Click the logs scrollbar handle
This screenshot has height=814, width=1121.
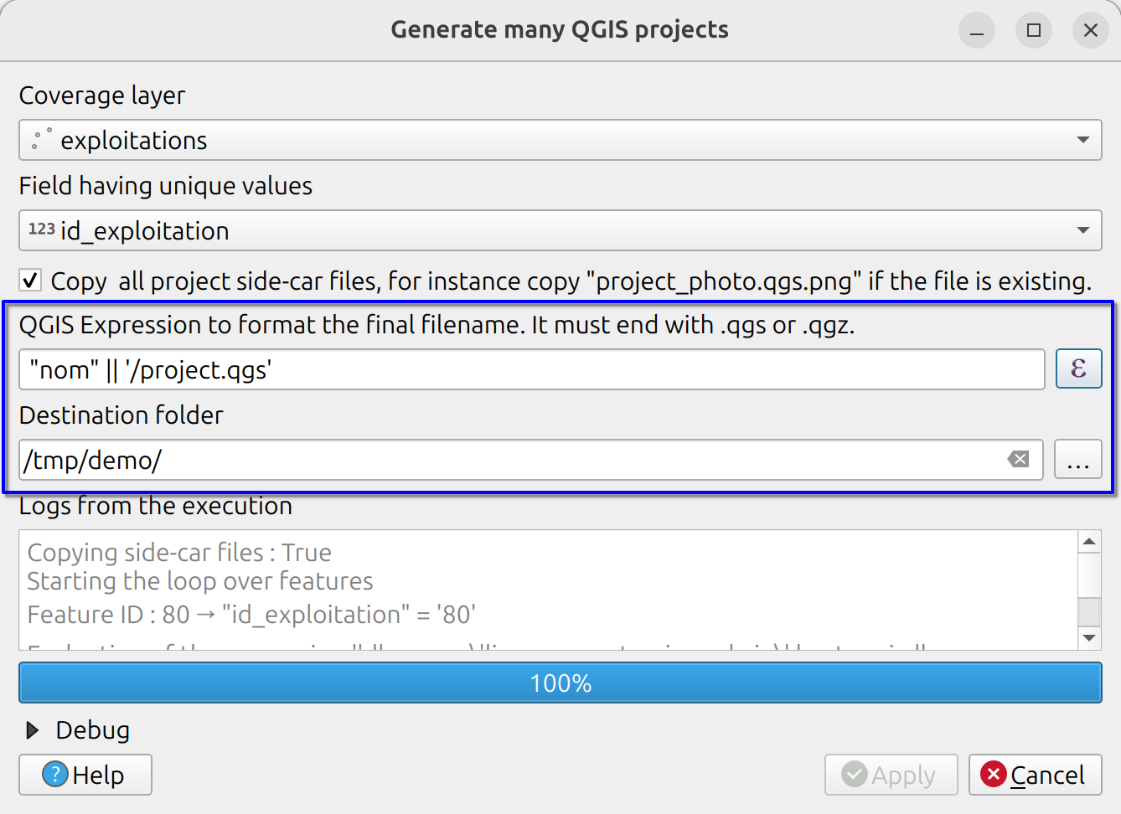[1089, 610]
